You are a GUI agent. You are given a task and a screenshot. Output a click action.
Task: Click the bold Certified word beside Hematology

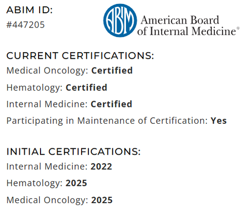click(x=86, y=87)
